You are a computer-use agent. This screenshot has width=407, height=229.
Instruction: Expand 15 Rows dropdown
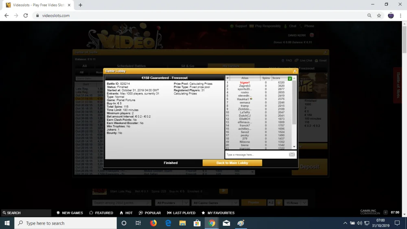295,203
